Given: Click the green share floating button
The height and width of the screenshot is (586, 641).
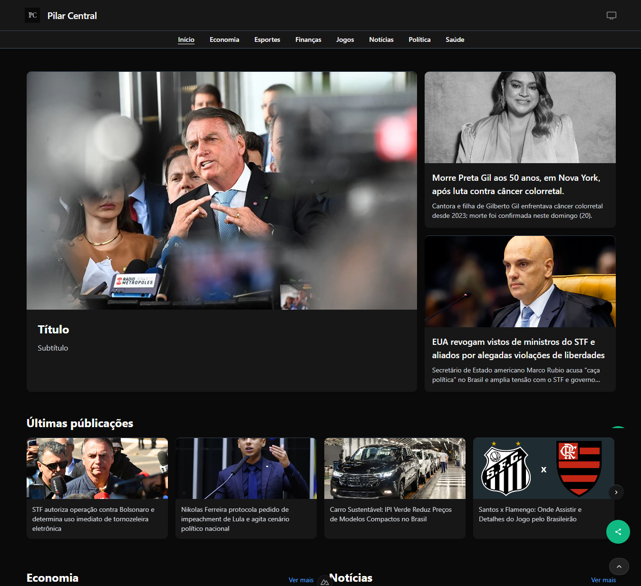Looking at the screenshot, I should (x=618, y=532).
